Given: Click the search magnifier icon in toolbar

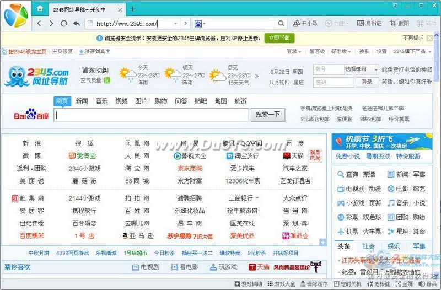Looking at the screenshot, I should click(281, 23).
